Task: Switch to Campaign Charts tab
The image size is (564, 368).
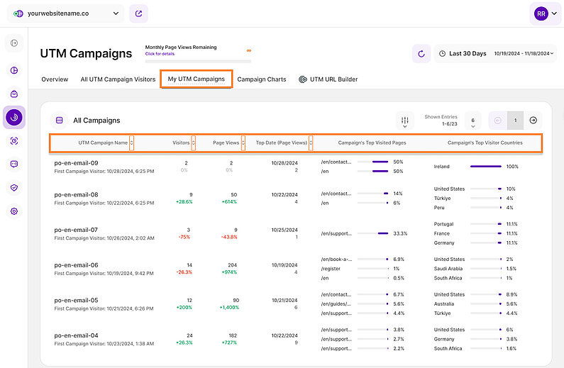Action: coord(262,79)
